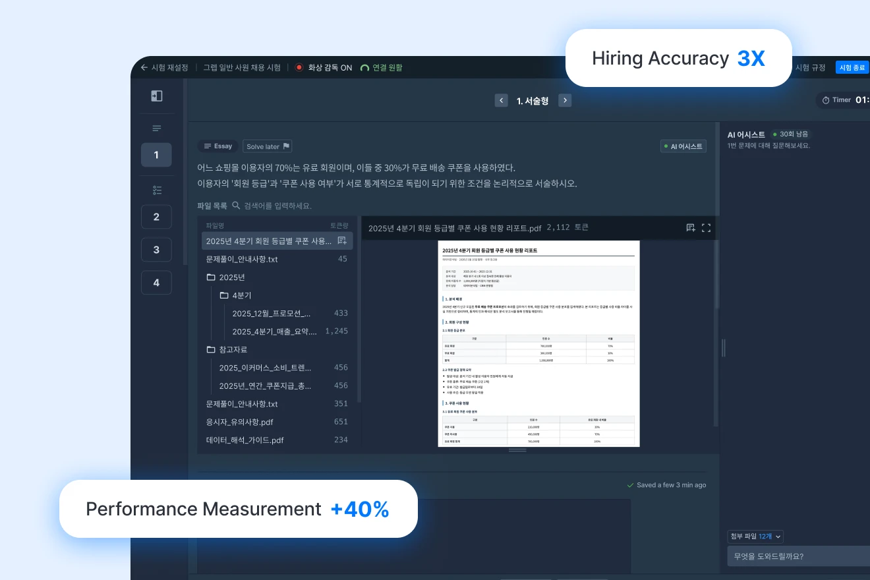870x580 pixels.
Task: Mark question with Solve later flag button
Action: (268, 146)
